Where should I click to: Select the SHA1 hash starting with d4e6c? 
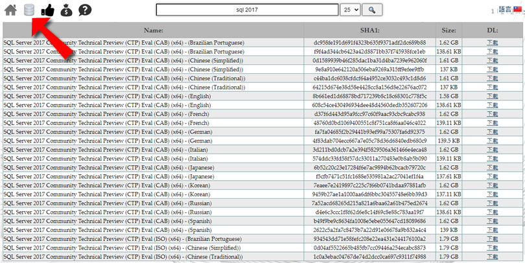[x=369, y=212]
